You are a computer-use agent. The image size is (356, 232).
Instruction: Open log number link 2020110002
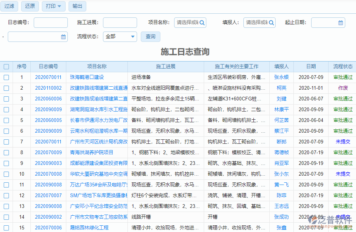click(48, 88)
